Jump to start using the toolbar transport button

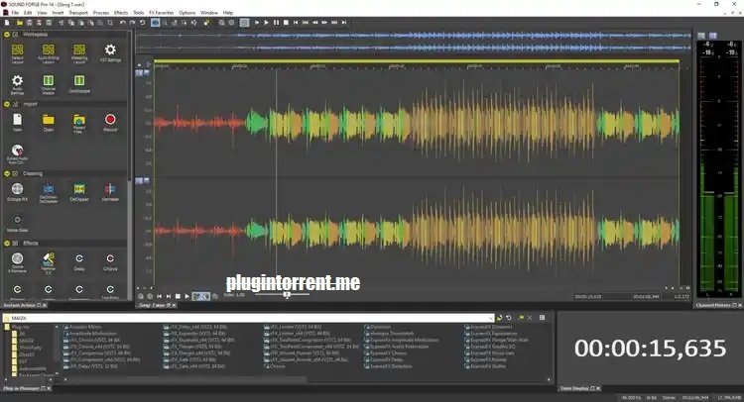click(296, 22)
